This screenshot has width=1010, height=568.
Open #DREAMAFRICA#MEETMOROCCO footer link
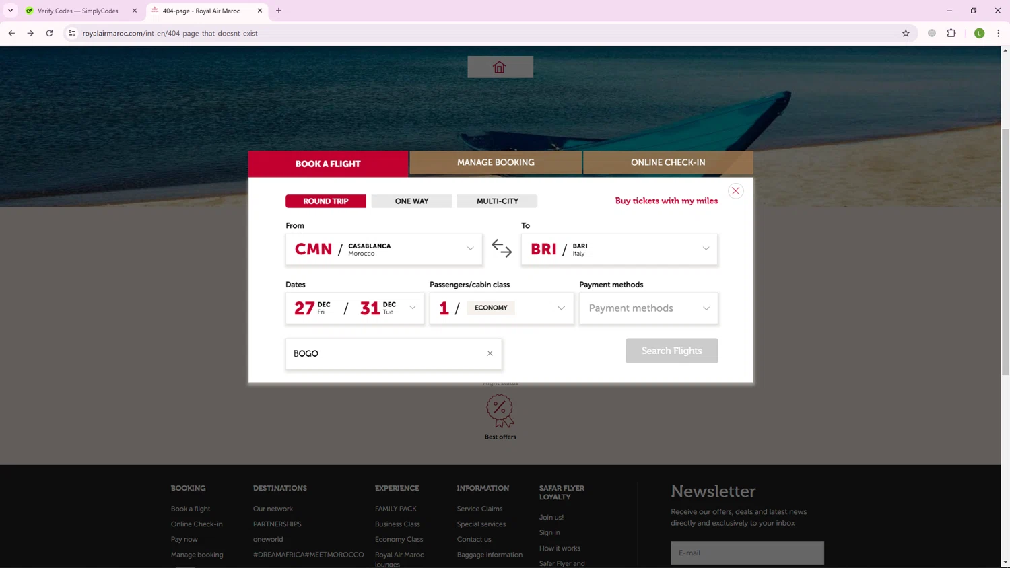(x=308, y=555)
